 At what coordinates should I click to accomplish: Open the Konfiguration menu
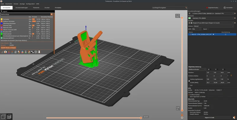click(x=30, y=4)
